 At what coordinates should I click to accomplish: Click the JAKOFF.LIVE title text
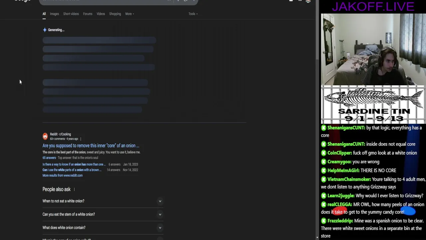coord(373,6)
